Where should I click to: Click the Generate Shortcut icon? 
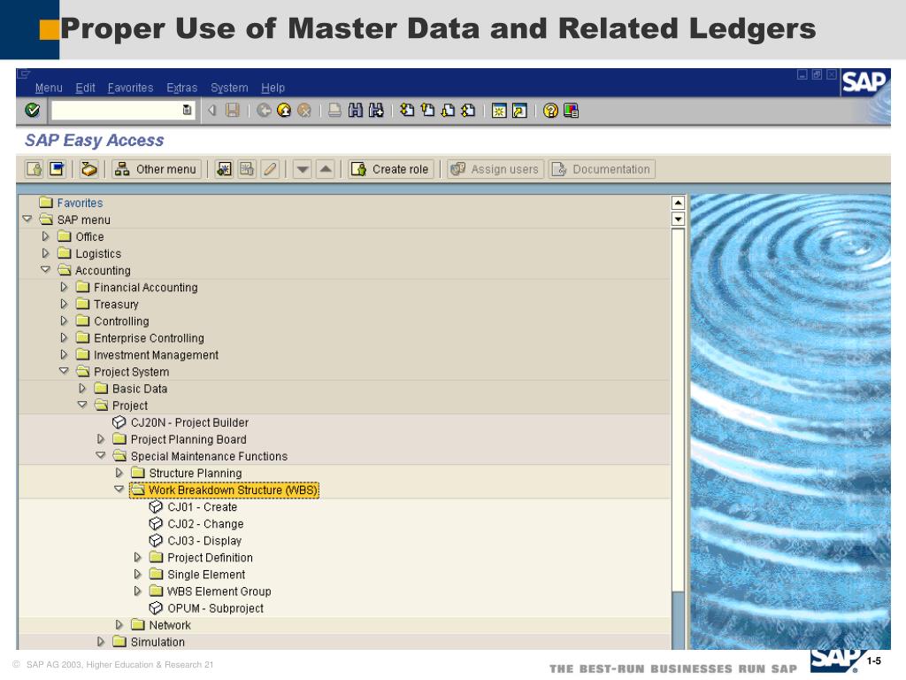519,111
